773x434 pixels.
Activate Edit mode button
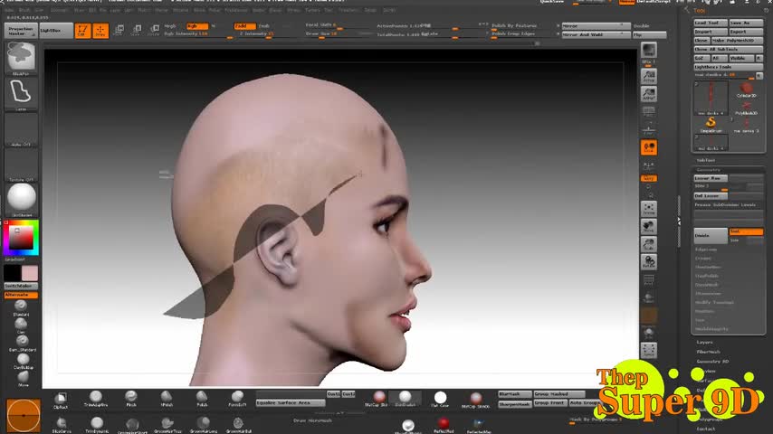pos(82,31)
